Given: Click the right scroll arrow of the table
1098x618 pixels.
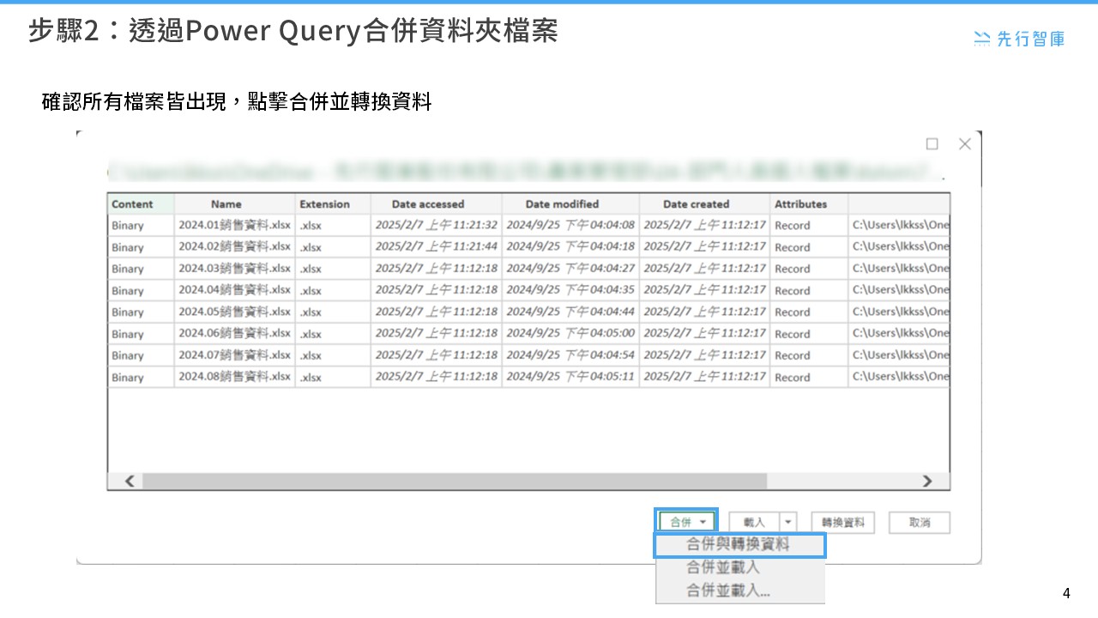Looking at the screenshot, I should tap(928, 481).
